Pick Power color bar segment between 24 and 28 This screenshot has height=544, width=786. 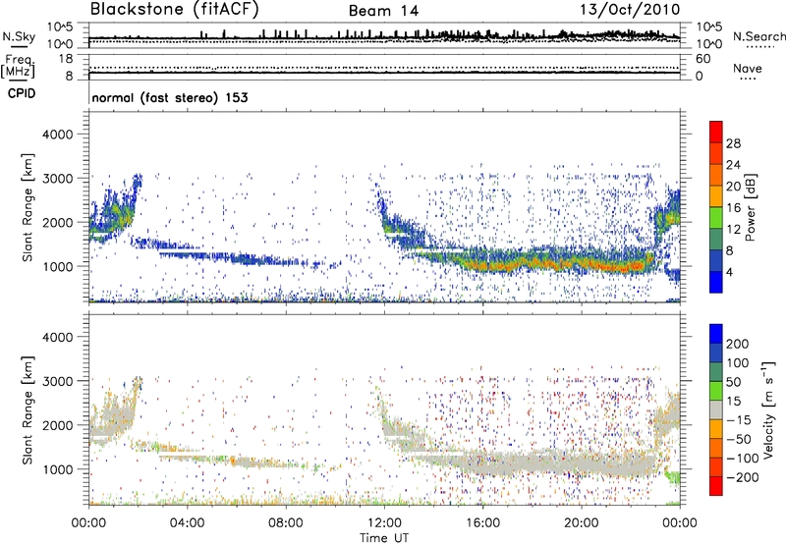716,153
